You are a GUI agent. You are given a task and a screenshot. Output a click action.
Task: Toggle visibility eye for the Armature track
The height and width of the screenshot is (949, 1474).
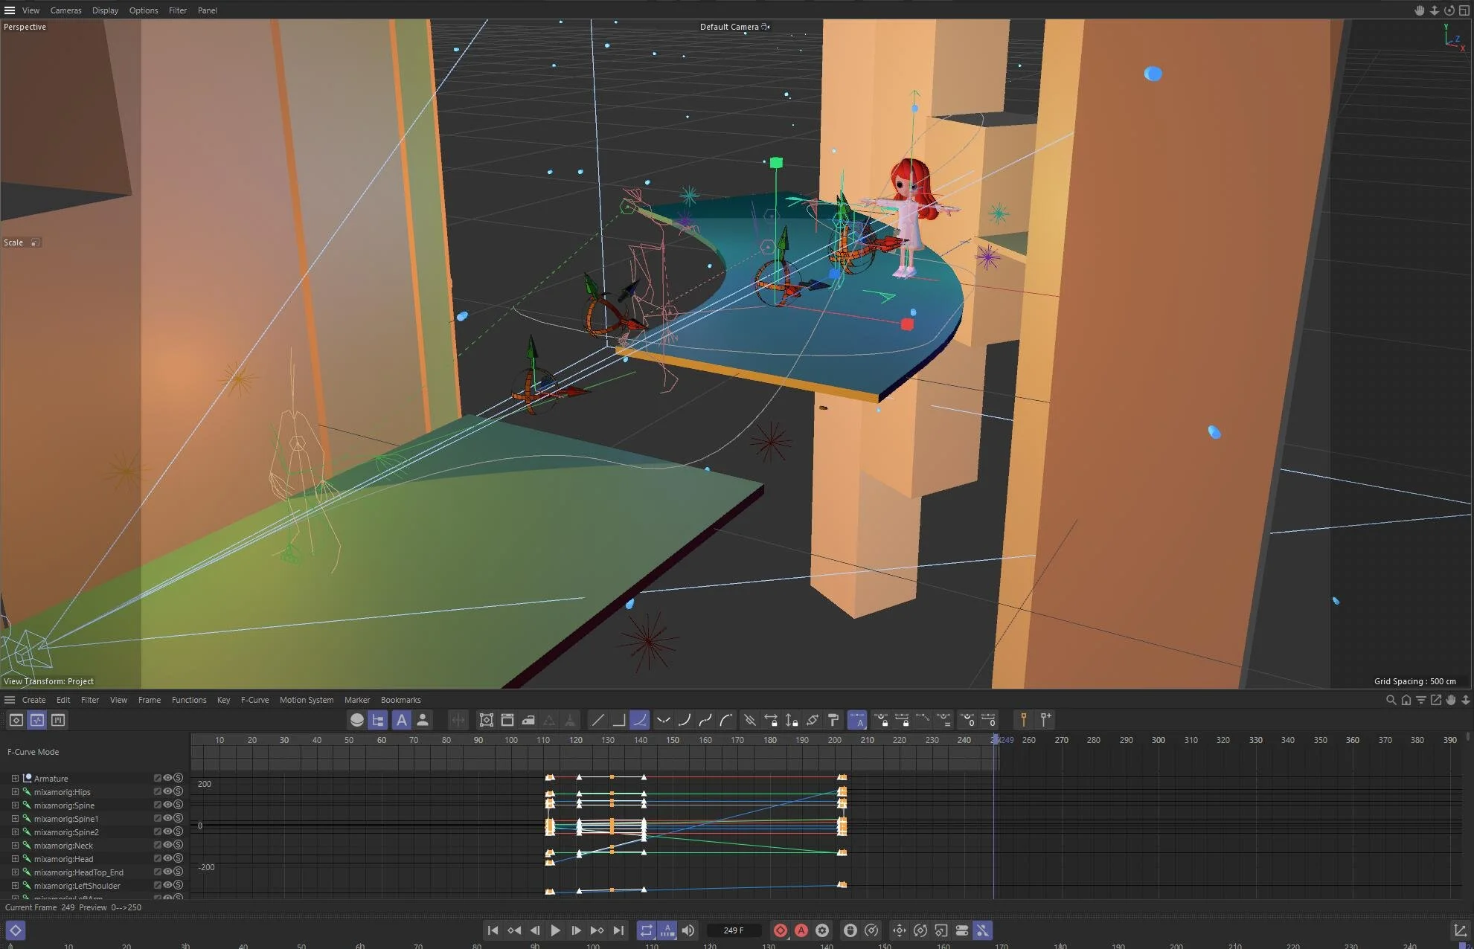tap(168, 778)
